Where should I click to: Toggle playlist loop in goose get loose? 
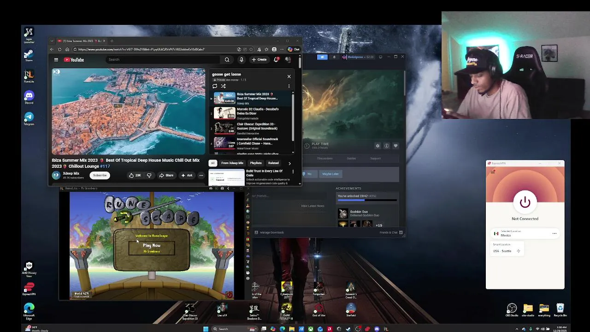point(215,86)
